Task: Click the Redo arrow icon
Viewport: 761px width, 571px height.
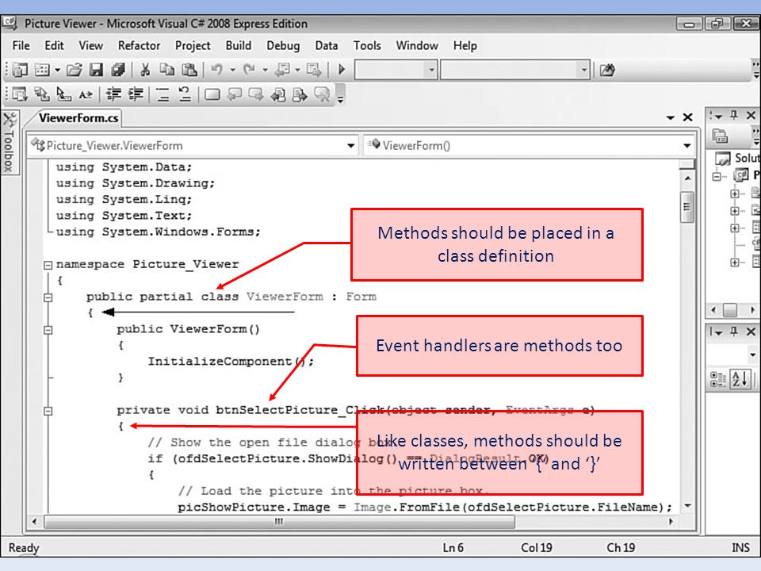Action: click(249, 70)
